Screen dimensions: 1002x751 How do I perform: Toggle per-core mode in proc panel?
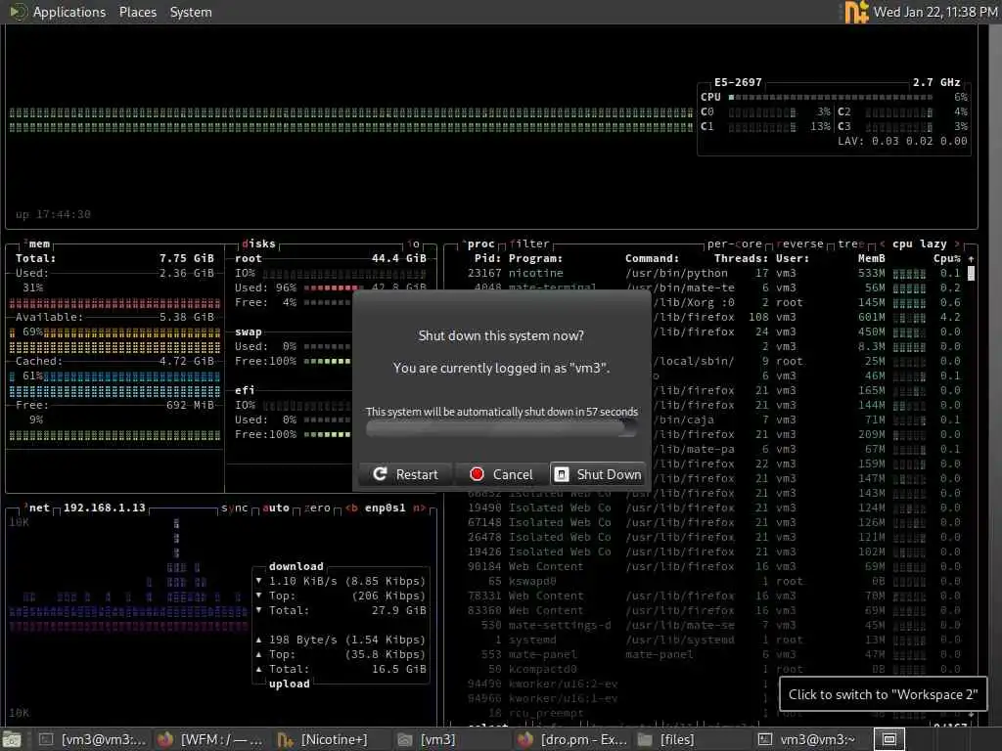pos(734,243)
